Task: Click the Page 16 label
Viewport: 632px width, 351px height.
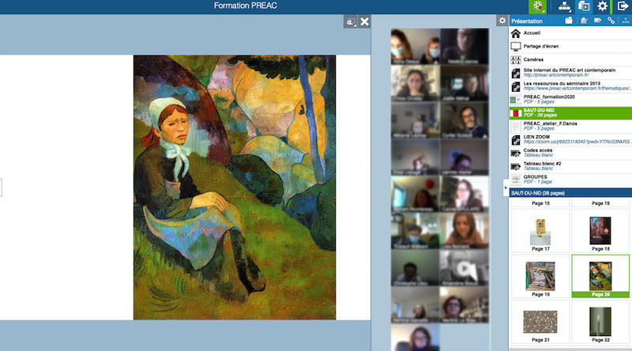Action: click(600, 203)
